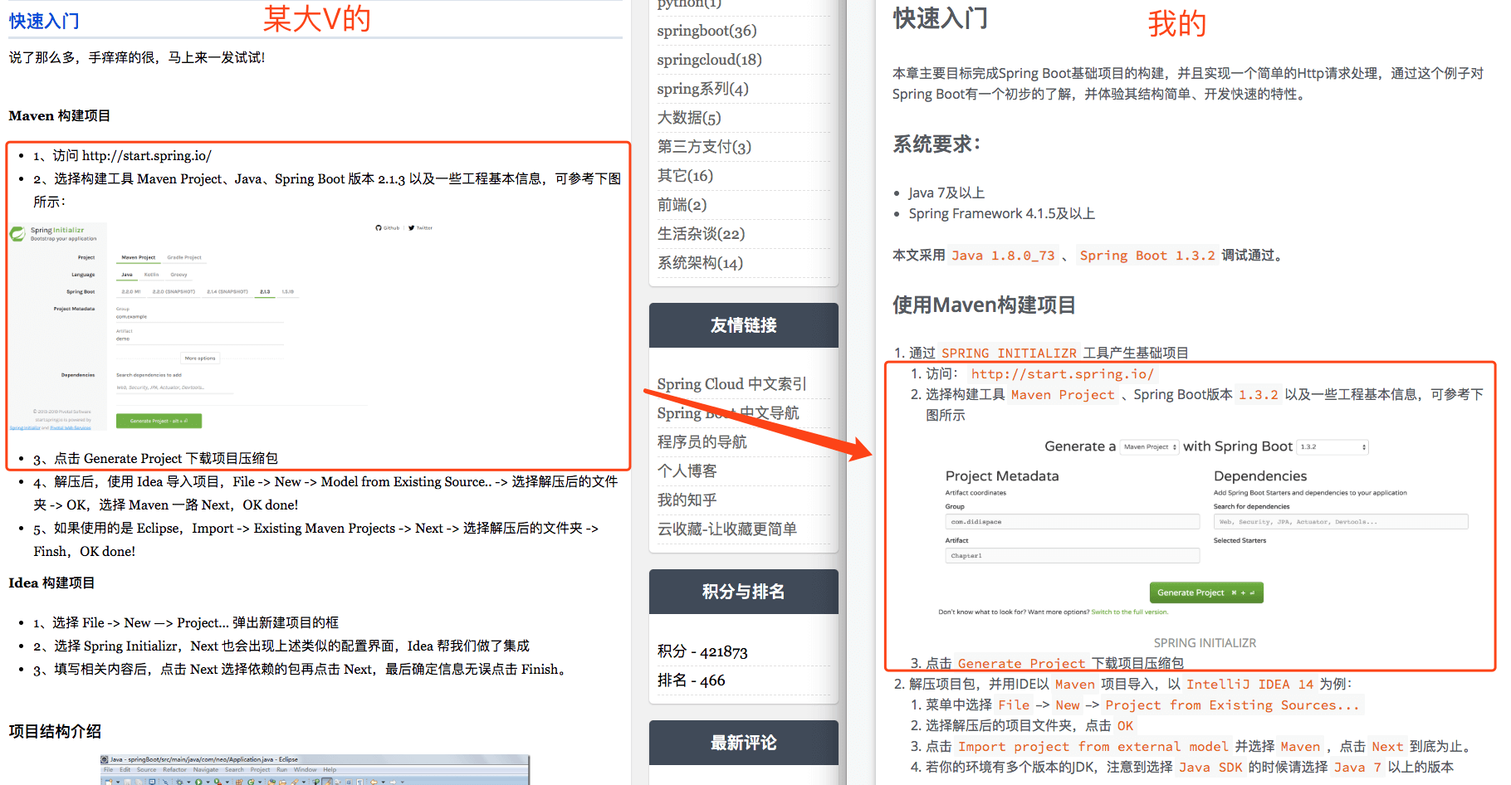This screenshot has height=785, width=1511.
Task: Open Refactor menu in Eclipse screenshot
Action: coord(174,770)
